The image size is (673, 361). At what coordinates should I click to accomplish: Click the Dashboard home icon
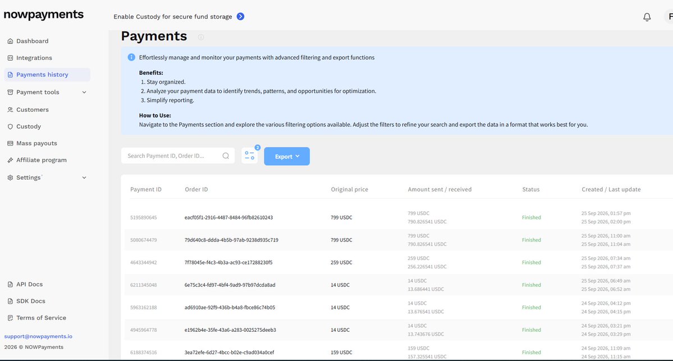(10, 41)
